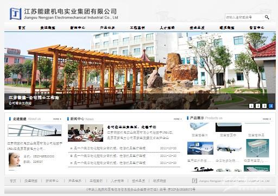Open 产品世界 in the footer navigation
Screen dimensions: 278x196
75,181
